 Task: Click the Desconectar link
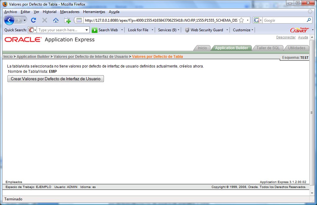[x=286, y=37]
